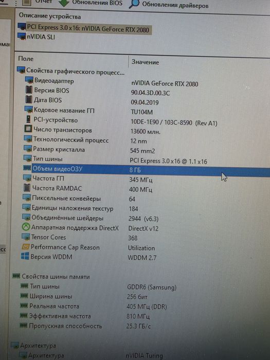Click icon next to PCI-устройство

pos(28,119)
